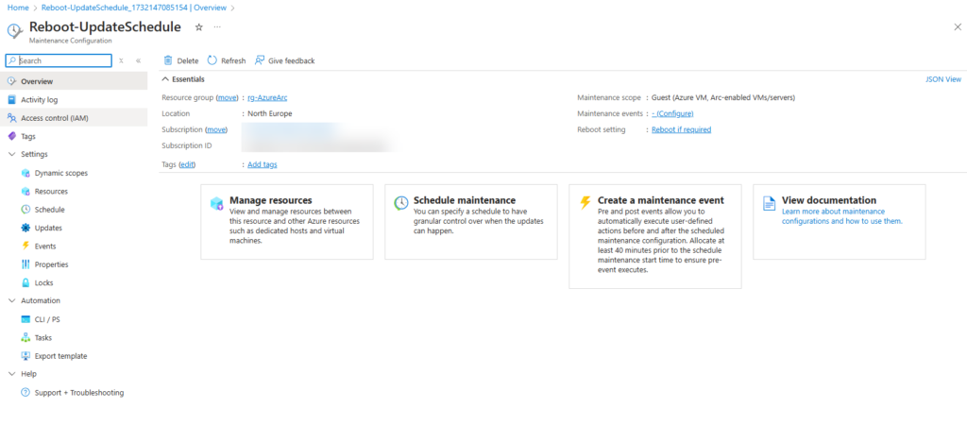Image resolution: width=967 pixels, height=425 pixels.
Task: Open the Overview menu item
Action: (74, 81)
